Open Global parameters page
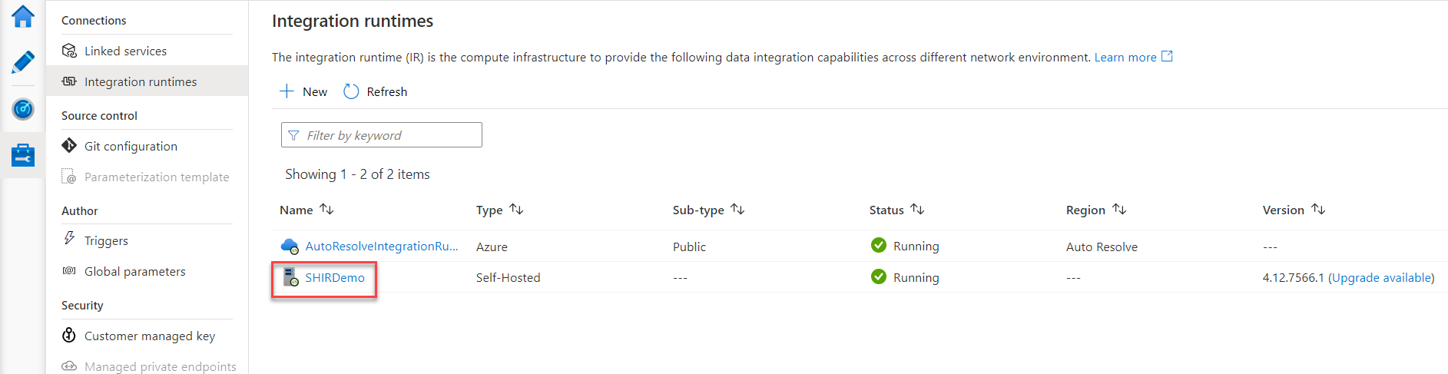This screenshot has width=1448, height=374. 134,271
